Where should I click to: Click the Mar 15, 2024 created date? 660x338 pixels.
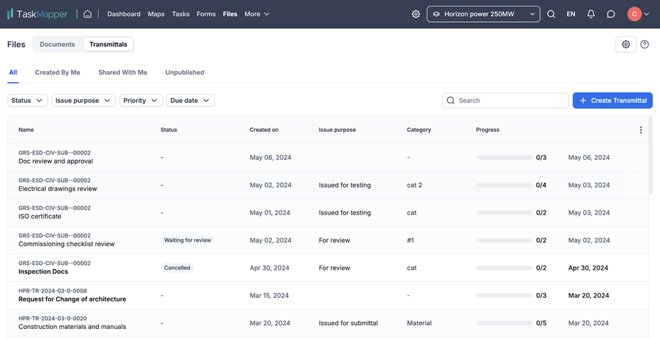[269, 295]
